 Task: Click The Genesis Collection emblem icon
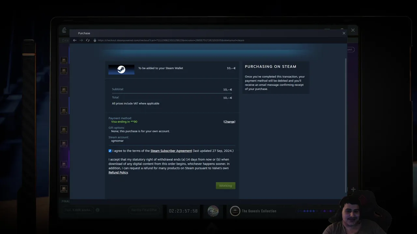[x=235, y=211]
